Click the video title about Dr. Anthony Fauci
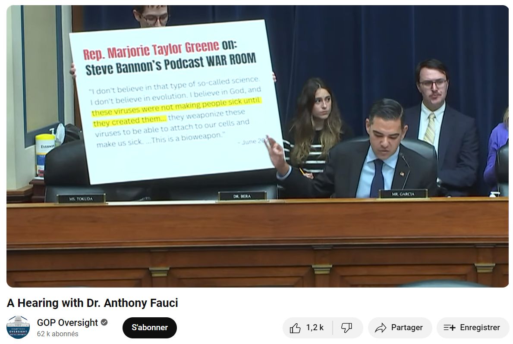The width and height of the screenshot is (513, 344). tap(92, 303)
